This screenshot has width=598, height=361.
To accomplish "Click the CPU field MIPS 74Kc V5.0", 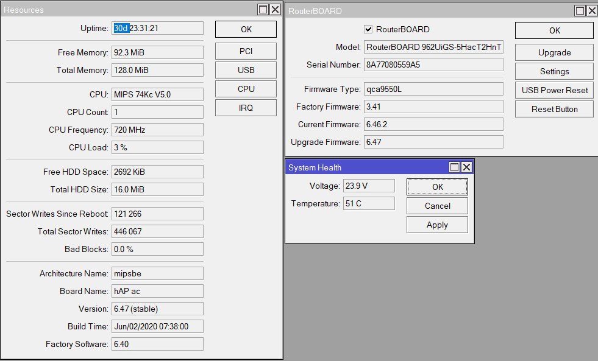I will [157, 94].
